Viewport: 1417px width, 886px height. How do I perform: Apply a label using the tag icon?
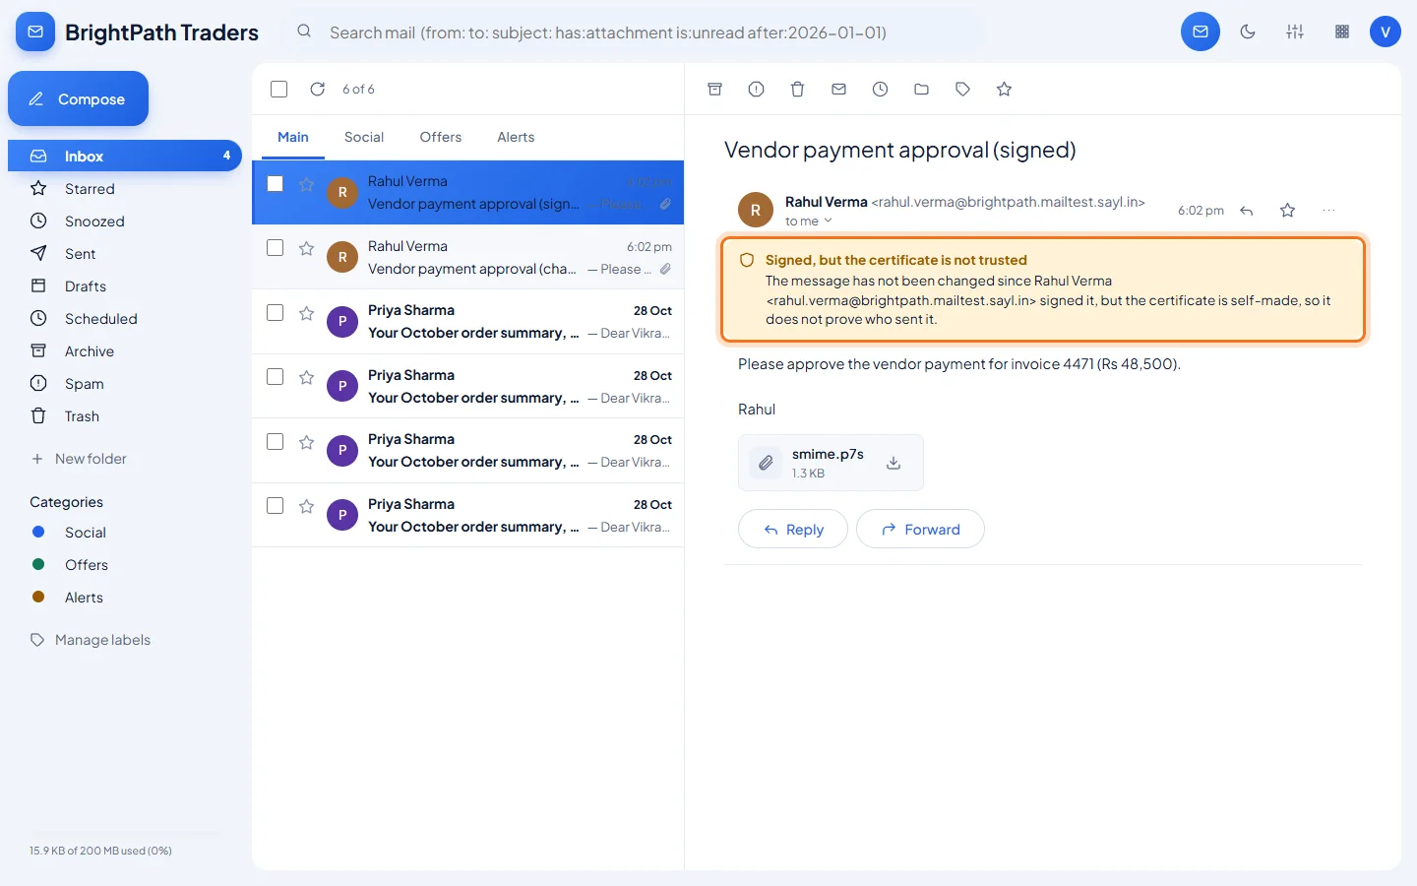963,90
